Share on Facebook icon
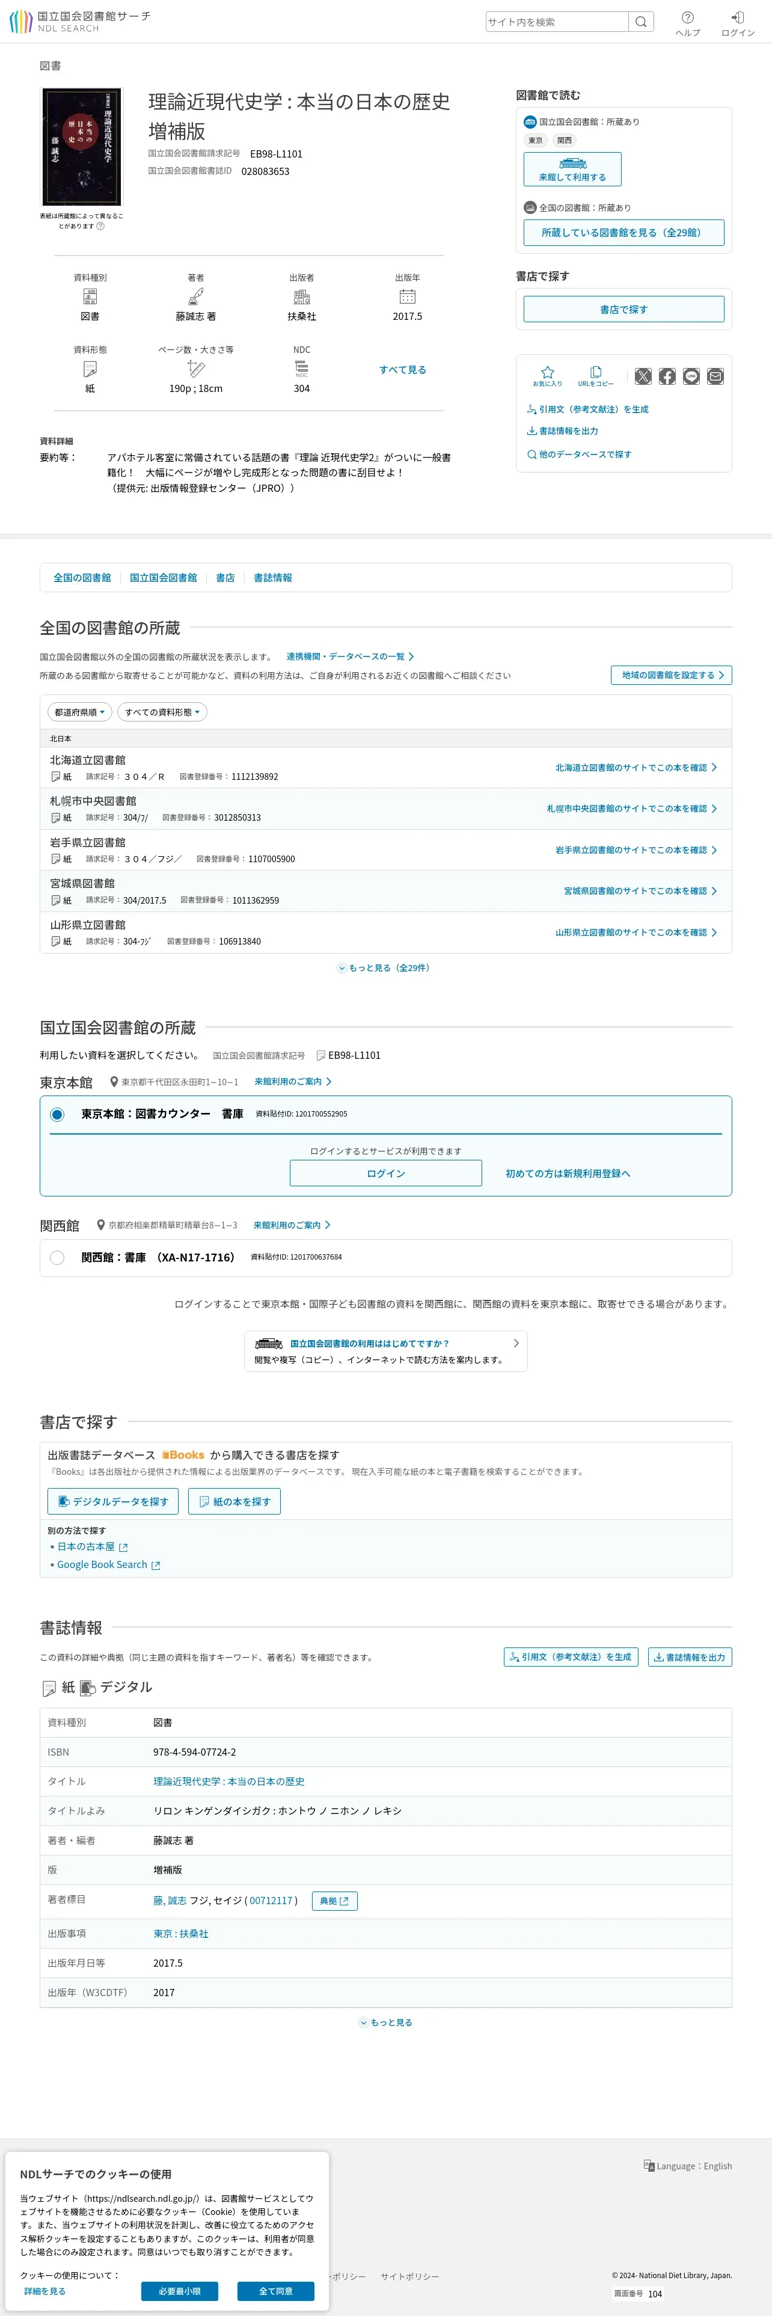The width and height of the screenshot is (772, 2316). point(667,376)
